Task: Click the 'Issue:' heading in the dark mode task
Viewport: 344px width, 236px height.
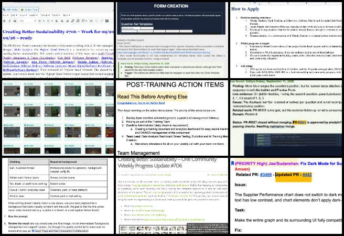Action: click(240, 185)
